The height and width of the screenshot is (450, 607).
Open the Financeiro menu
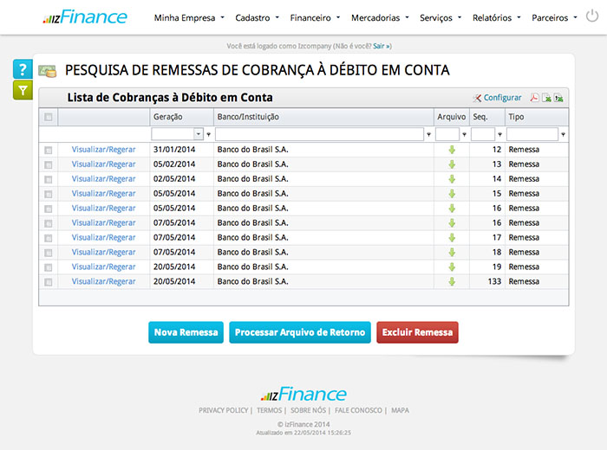pyautogui.click(x=316, y=17)
